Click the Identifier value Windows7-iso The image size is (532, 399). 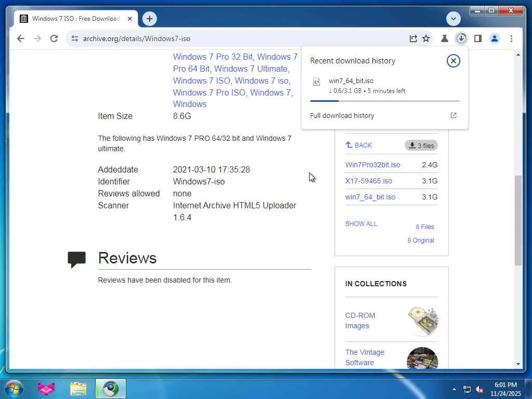(x=199, y=181)
